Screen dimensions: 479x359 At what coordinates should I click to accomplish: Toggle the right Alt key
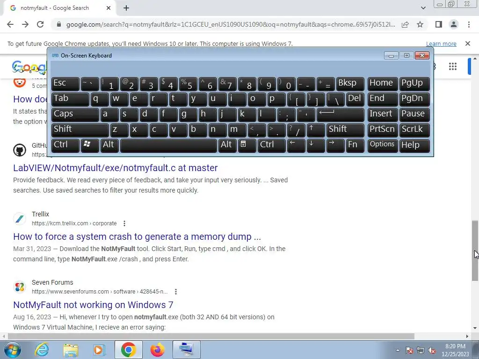(227, 145)
